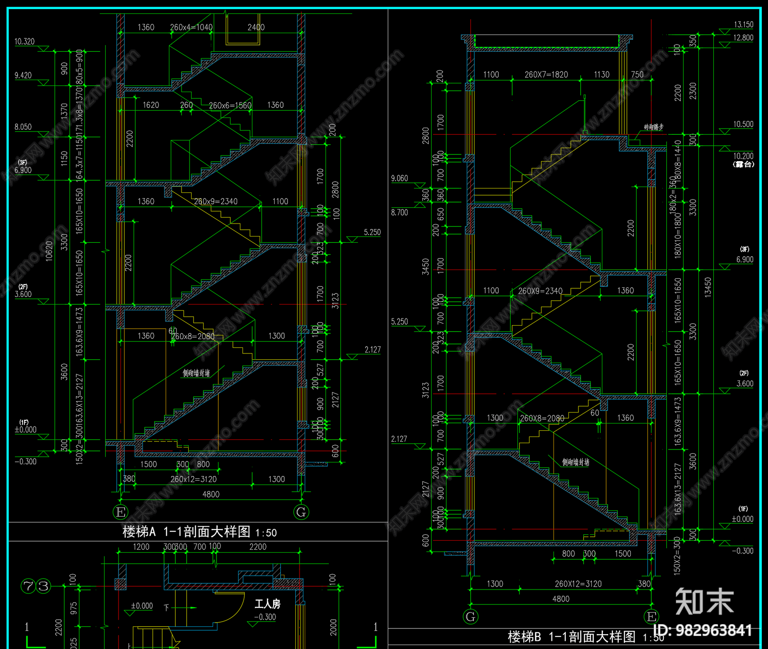Viewport: 768px width, 649px height.
Task: Click the elevation label '10.320'
Action: point(24,42)
